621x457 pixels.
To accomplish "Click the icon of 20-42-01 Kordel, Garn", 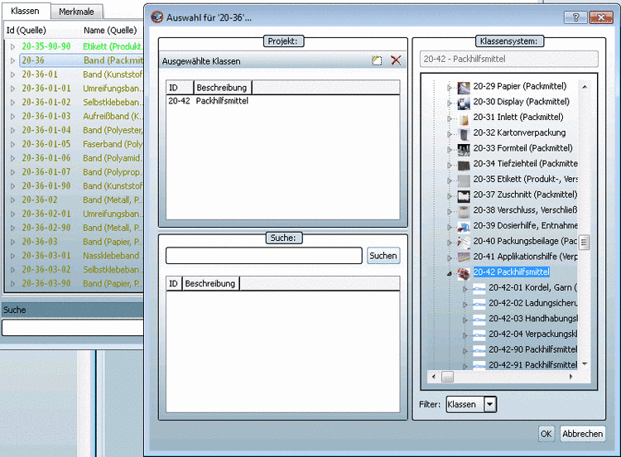I will coord(479,289).
